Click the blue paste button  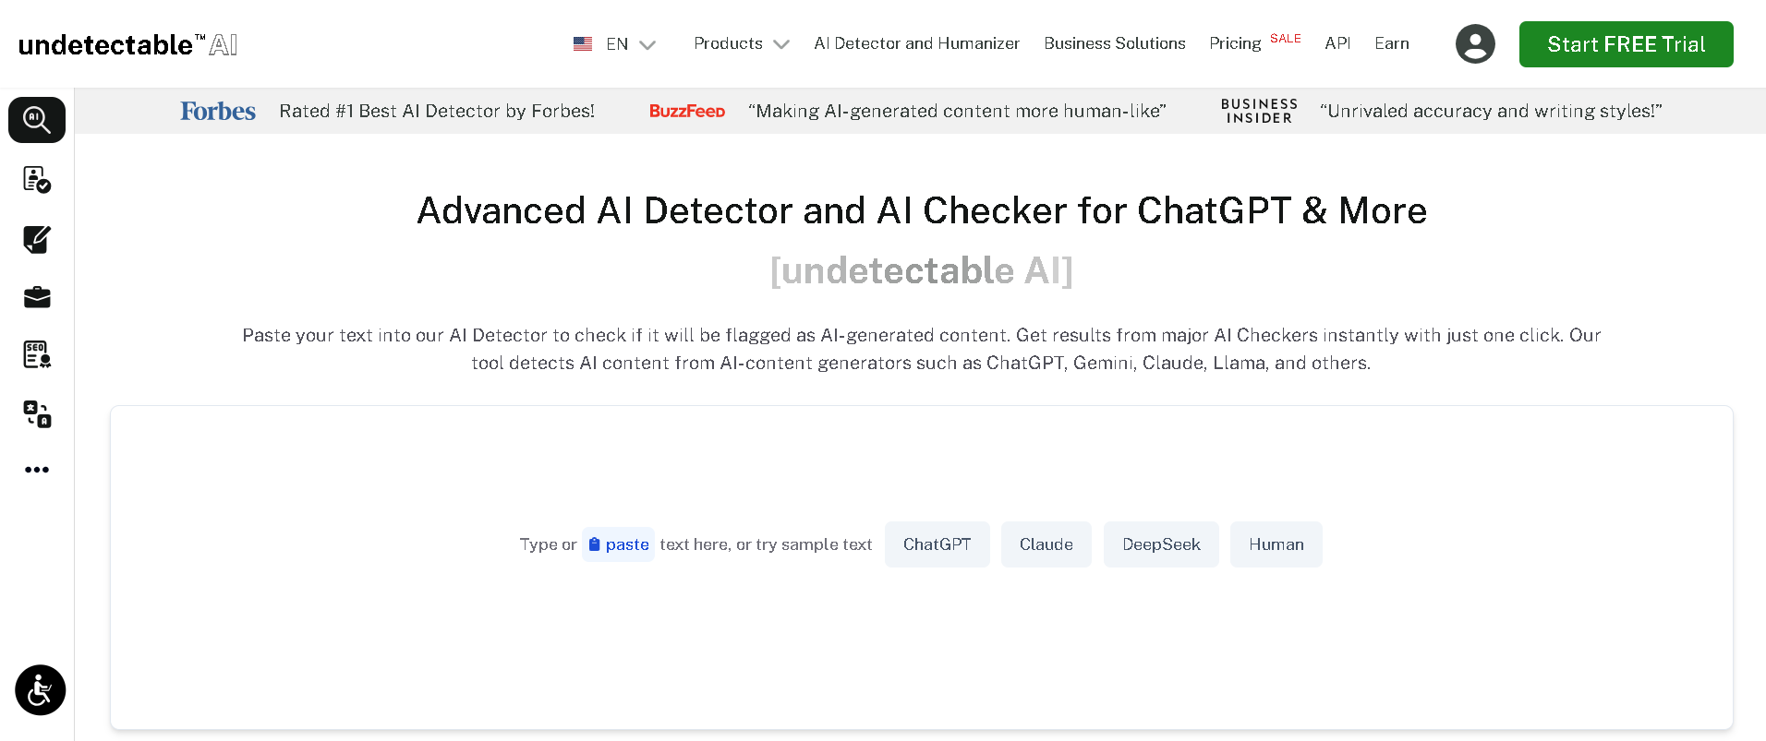(x=618, y=544)
